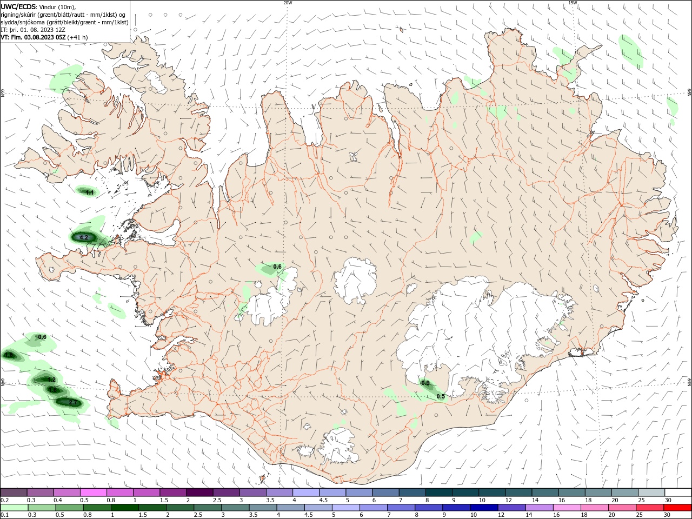Pick the bright pink snow swatch labeled 0.5
Image resolution: width=692 pixels, height=519 pixels.
tap(93, 493)
